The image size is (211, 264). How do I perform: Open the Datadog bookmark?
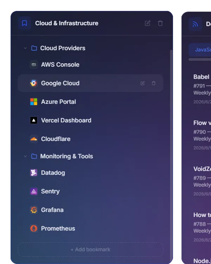(90, 173)
